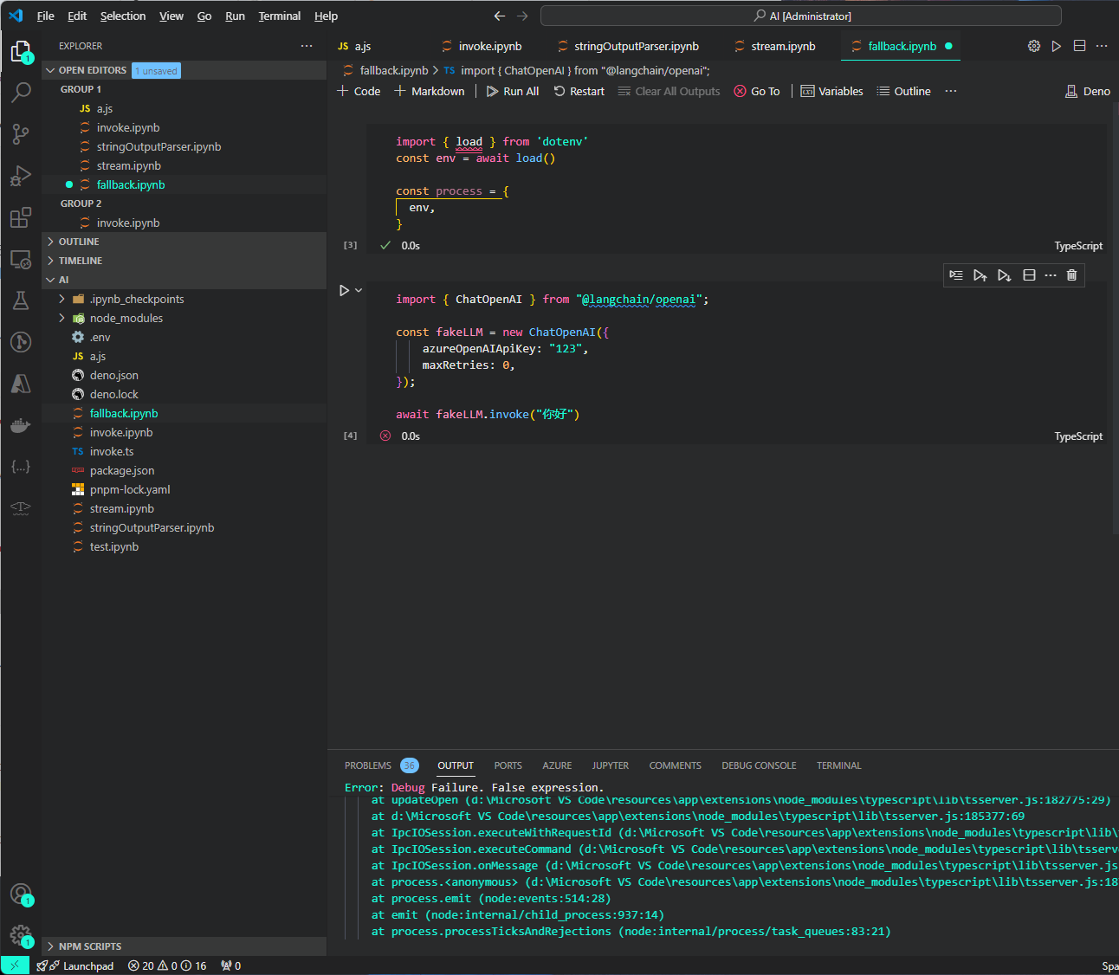
Task: Run by line icon in cell toolbar
Action: (x=956, y=274)
